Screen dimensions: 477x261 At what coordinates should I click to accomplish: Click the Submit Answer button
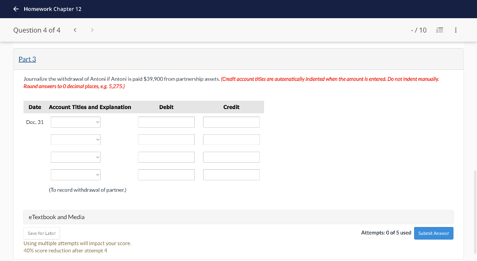coord(434,234)
